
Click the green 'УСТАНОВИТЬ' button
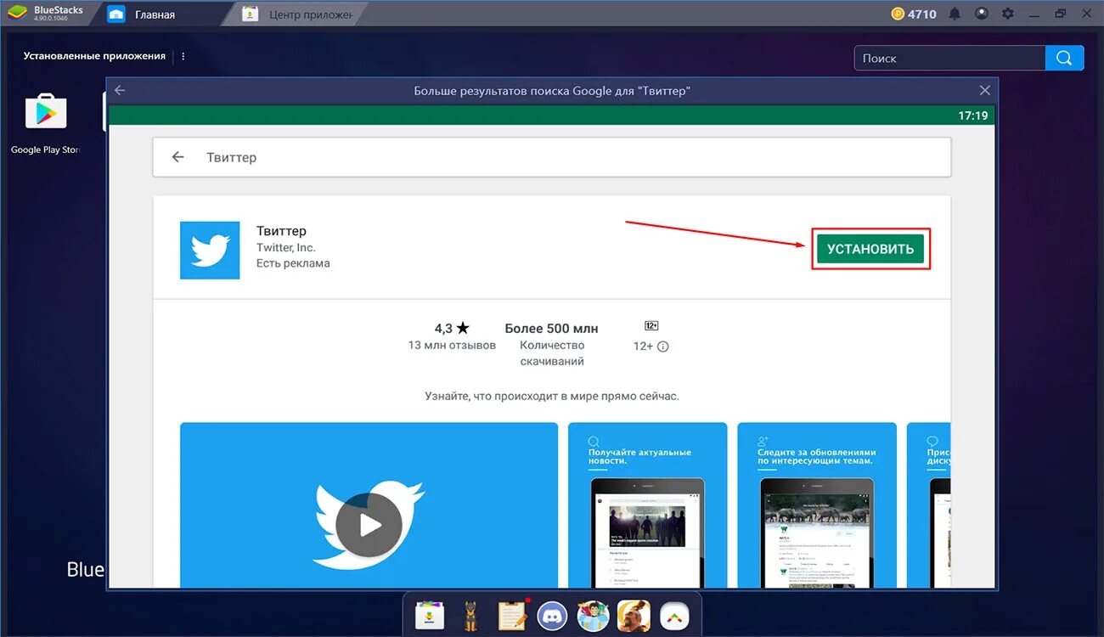tap(870, 249)
